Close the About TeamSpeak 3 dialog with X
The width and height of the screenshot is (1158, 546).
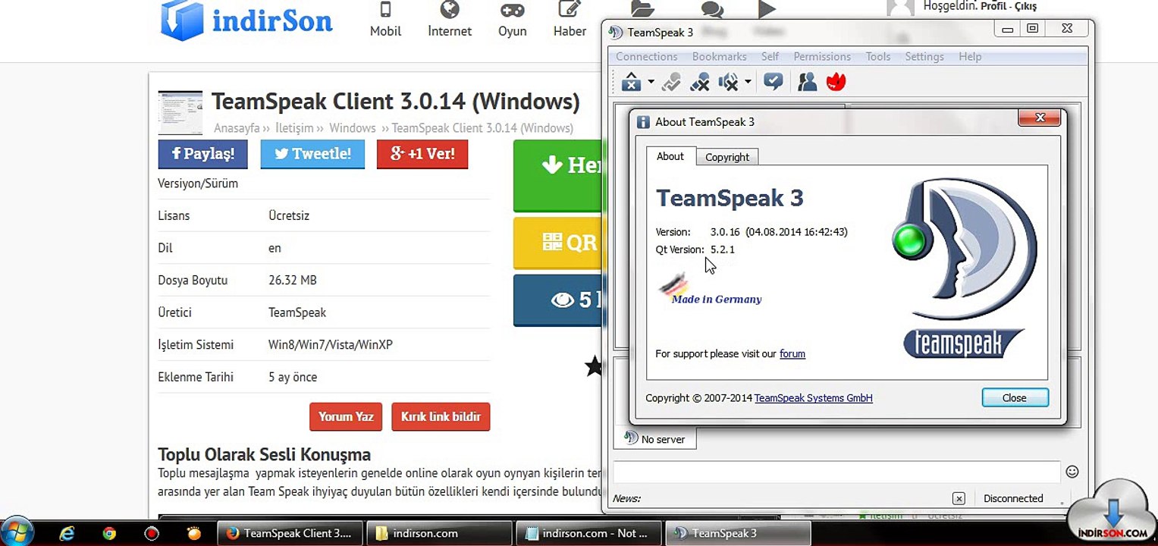[x=1040, y=118]
